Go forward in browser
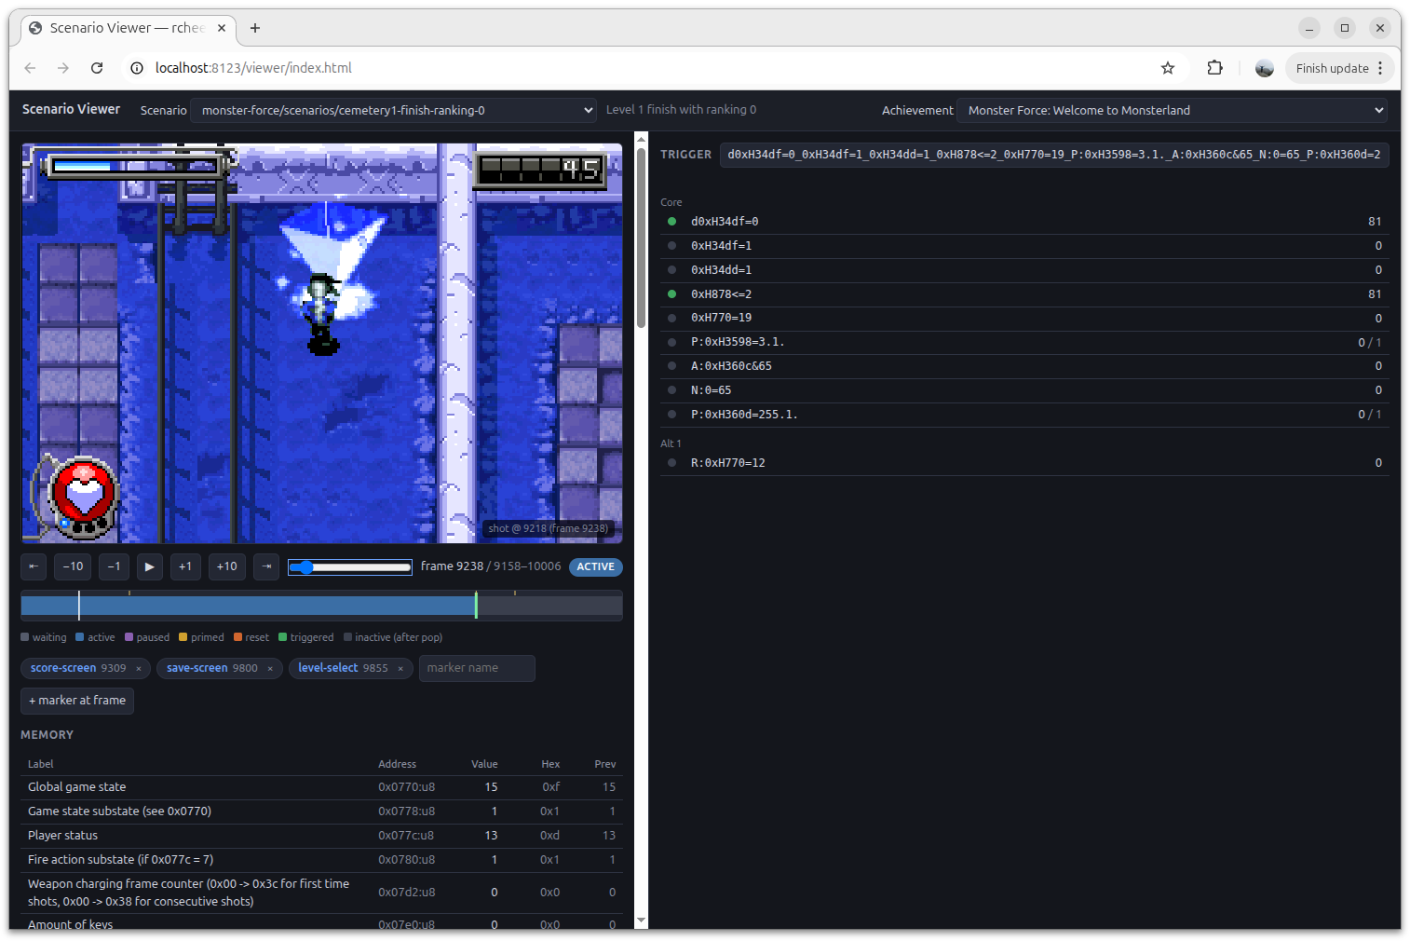Image resolution: width=1410 pixels, height=941 pixels. pos(63,68)
